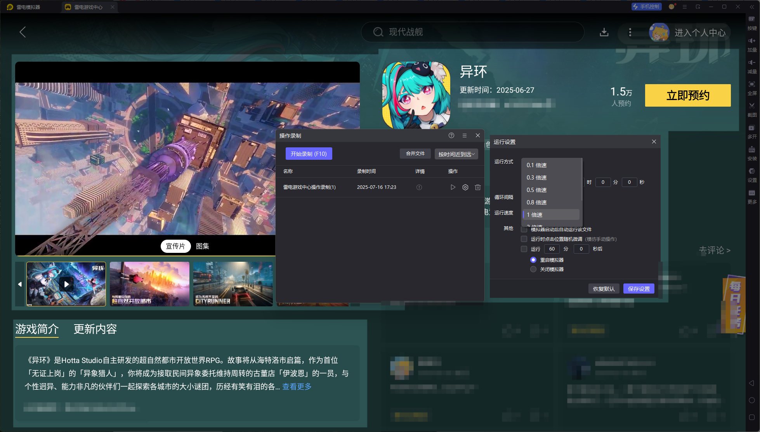760x432 pixels.
Task: Open the keyboard mapping (按键) tool
Action: coord(752,23)
